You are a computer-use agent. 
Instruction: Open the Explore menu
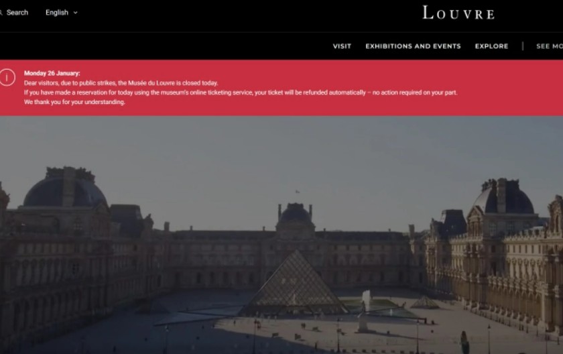pyautogui.click(x=491, y=46)
